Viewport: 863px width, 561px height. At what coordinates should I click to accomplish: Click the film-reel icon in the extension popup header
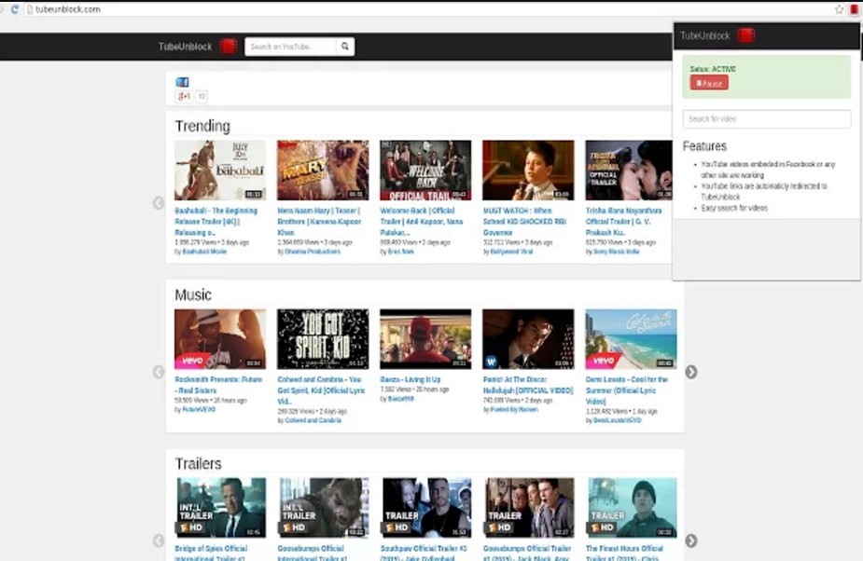(745, 34)
